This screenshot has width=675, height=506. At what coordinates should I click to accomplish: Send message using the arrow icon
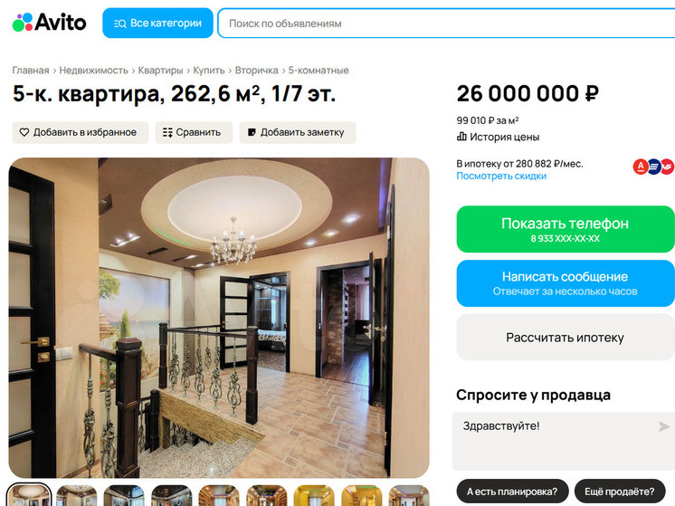pos(664,426)
